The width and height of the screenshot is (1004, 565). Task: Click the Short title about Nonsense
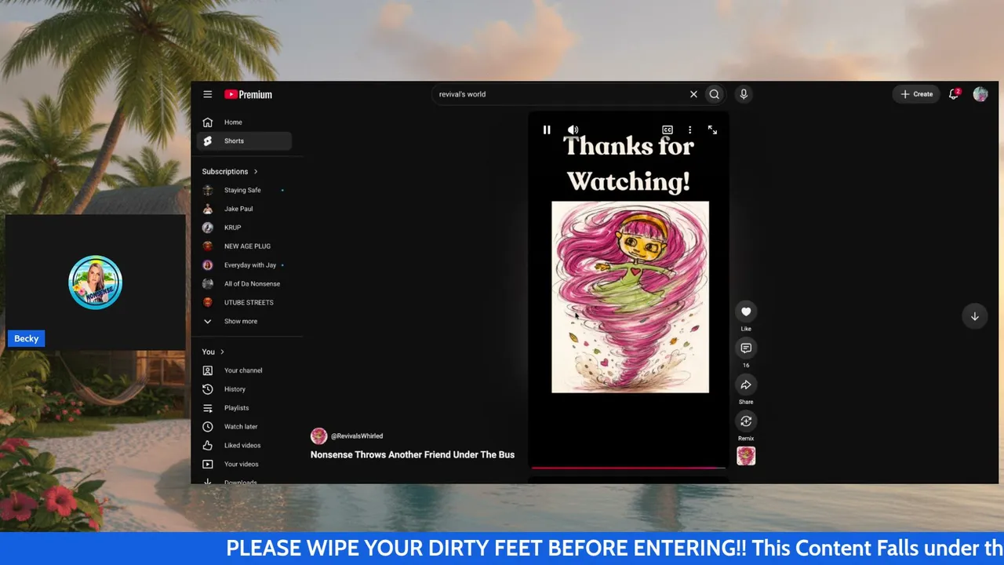[413, 455]
